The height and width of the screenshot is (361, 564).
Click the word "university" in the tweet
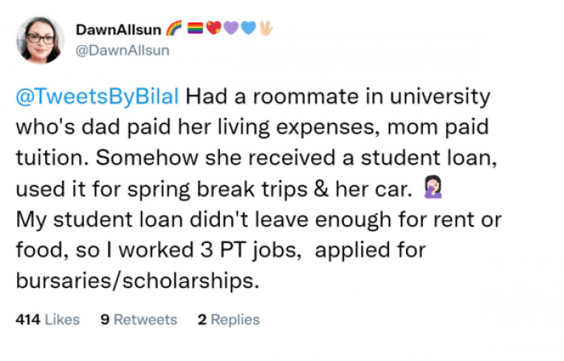[x=444, y=96]
